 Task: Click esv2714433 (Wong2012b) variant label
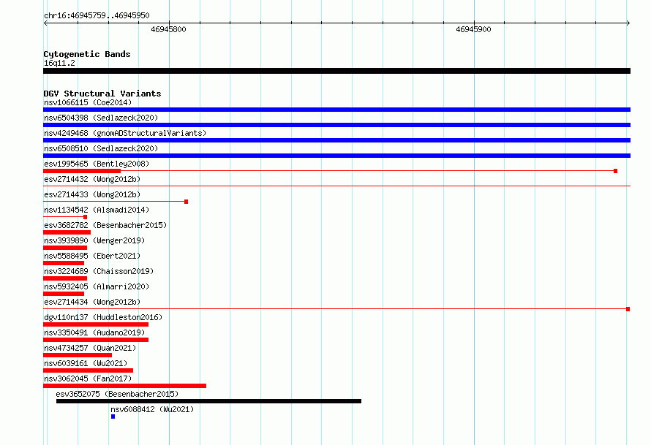click(x=92, y=194)
